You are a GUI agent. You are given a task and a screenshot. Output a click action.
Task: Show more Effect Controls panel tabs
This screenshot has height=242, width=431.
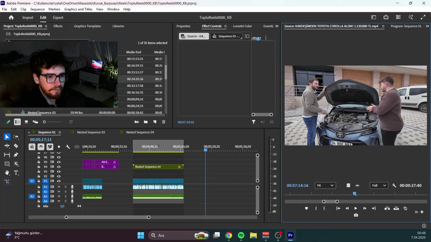[277, 26]
